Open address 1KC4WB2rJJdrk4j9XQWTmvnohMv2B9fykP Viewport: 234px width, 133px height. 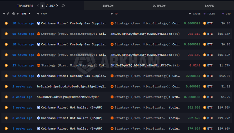(68, 97)
